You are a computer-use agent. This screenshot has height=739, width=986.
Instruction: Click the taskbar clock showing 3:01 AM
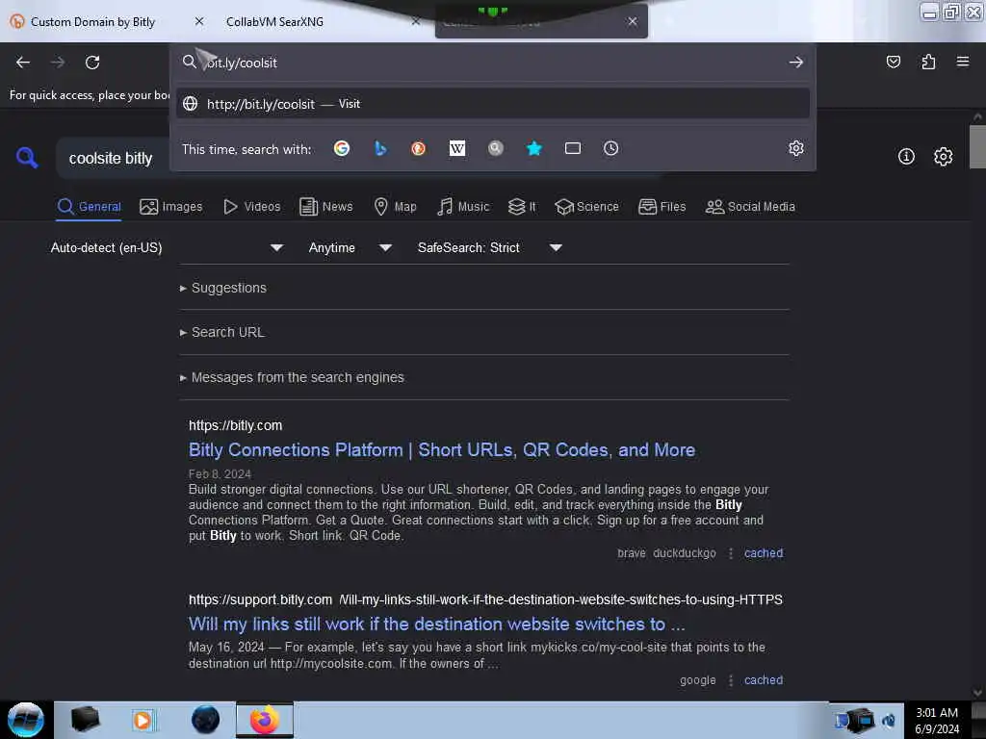[x=936, y=720]
